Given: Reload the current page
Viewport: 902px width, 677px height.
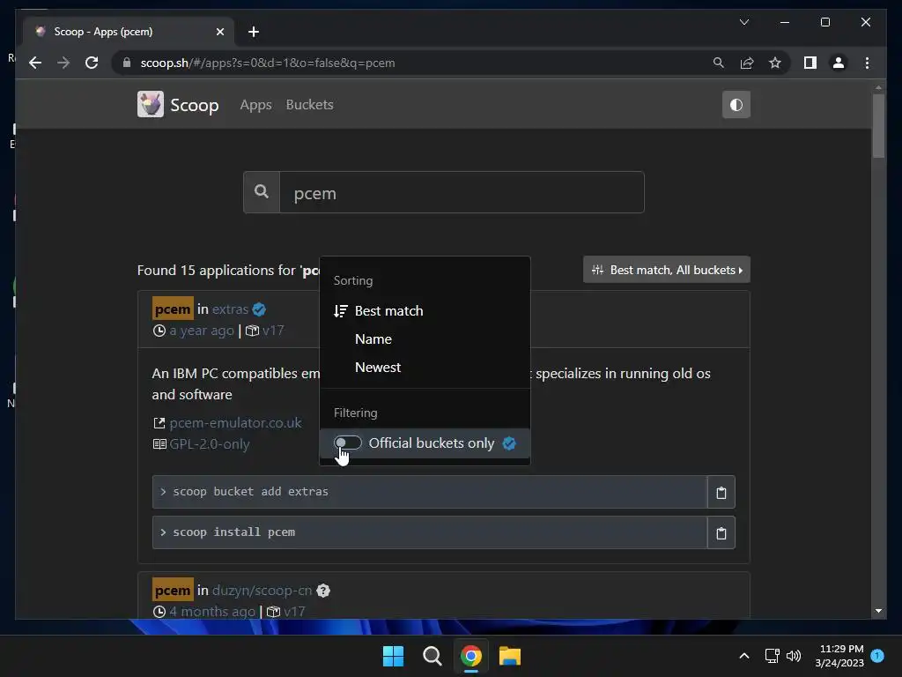Looking at the screenshot, I should click(92, 63).
